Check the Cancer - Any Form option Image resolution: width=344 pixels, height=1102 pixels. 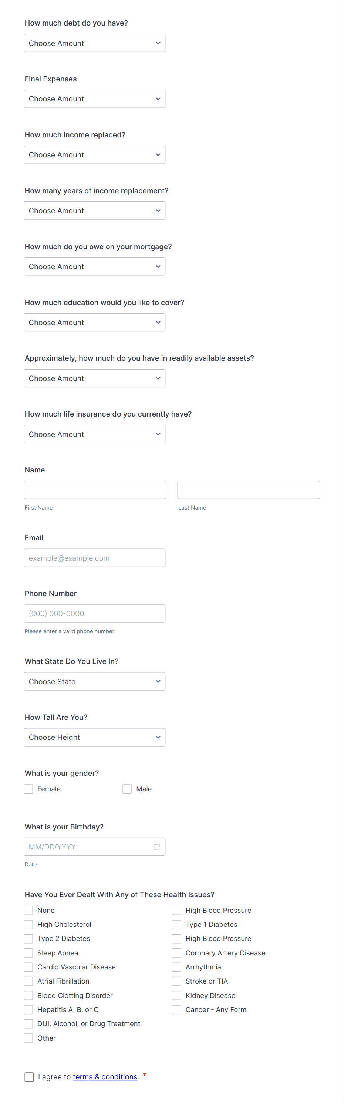coord(176,1009)
